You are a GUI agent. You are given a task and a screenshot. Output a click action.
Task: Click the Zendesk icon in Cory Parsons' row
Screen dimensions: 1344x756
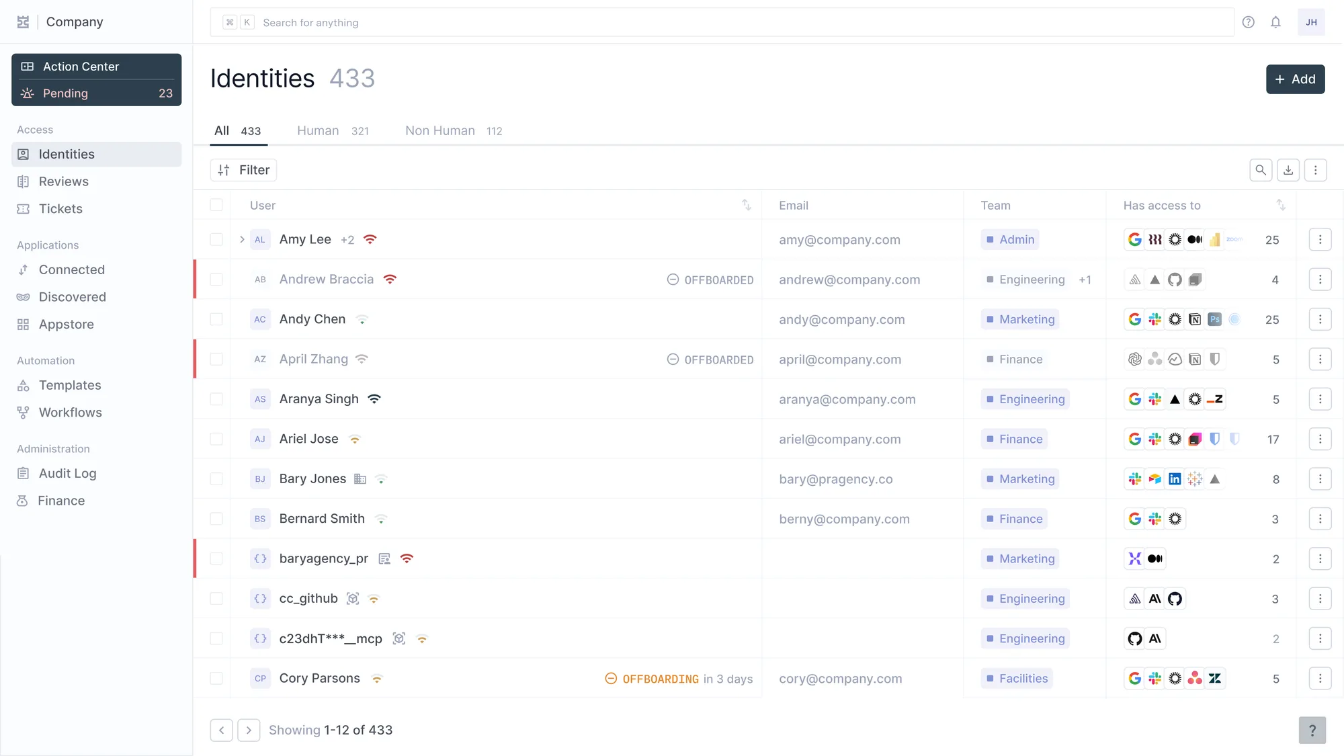1215,679
